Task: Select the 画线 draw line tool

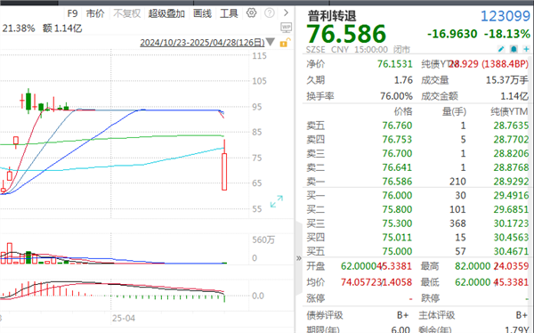Action: (x=202, y=13)
